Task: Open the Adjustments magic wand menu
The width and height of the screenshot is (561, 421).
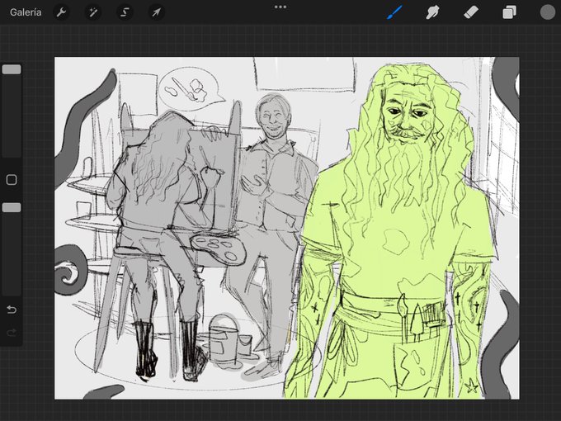Action: pyautogui.click(x=93, y=12)
